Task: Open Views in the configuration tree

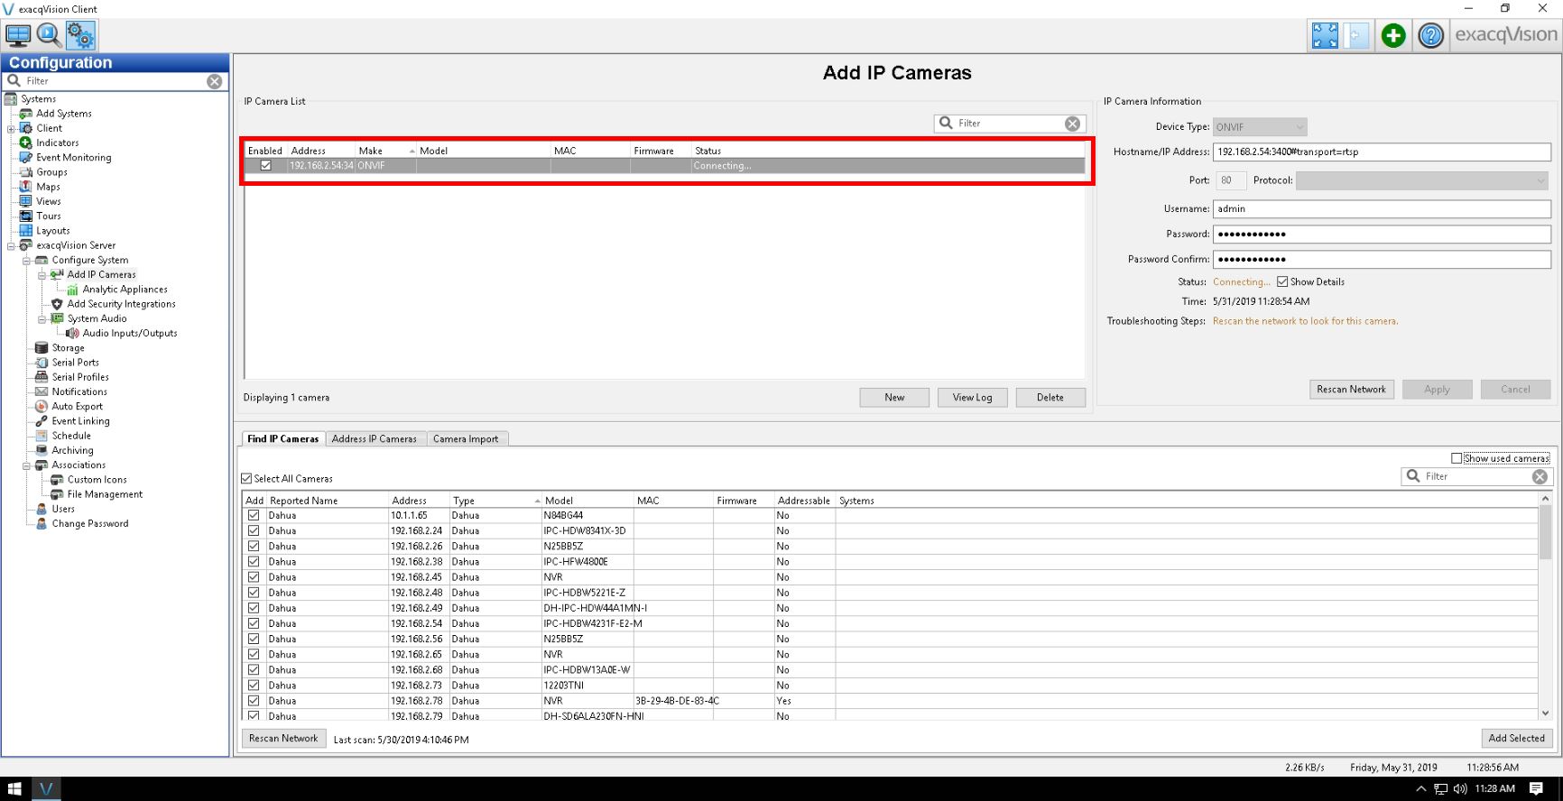Action: (48, 201)
